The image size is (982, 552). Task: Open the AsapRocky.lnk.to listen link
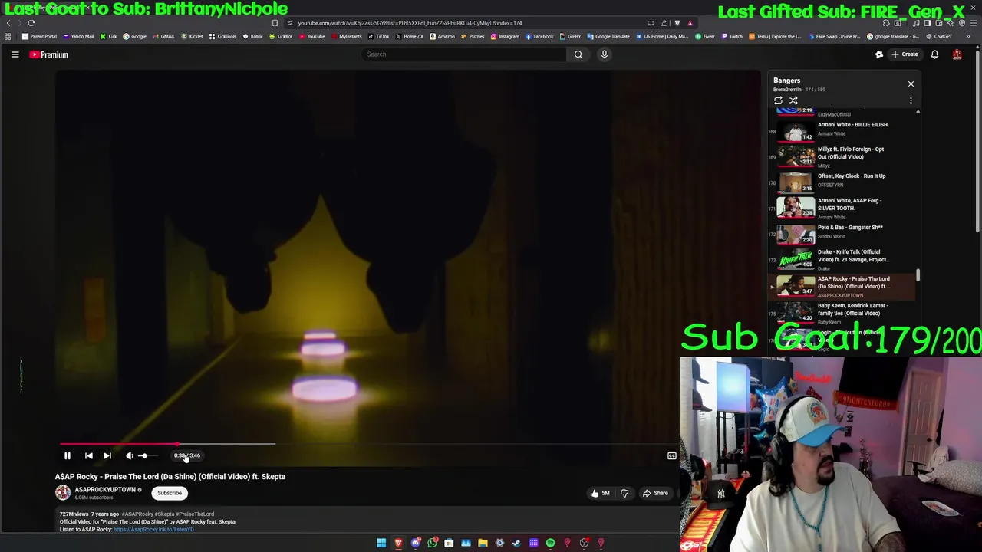[153, 530]
